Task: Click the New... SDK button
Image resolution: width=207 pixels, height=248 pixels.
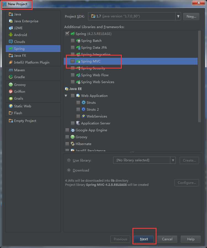Action: point(191,17)
